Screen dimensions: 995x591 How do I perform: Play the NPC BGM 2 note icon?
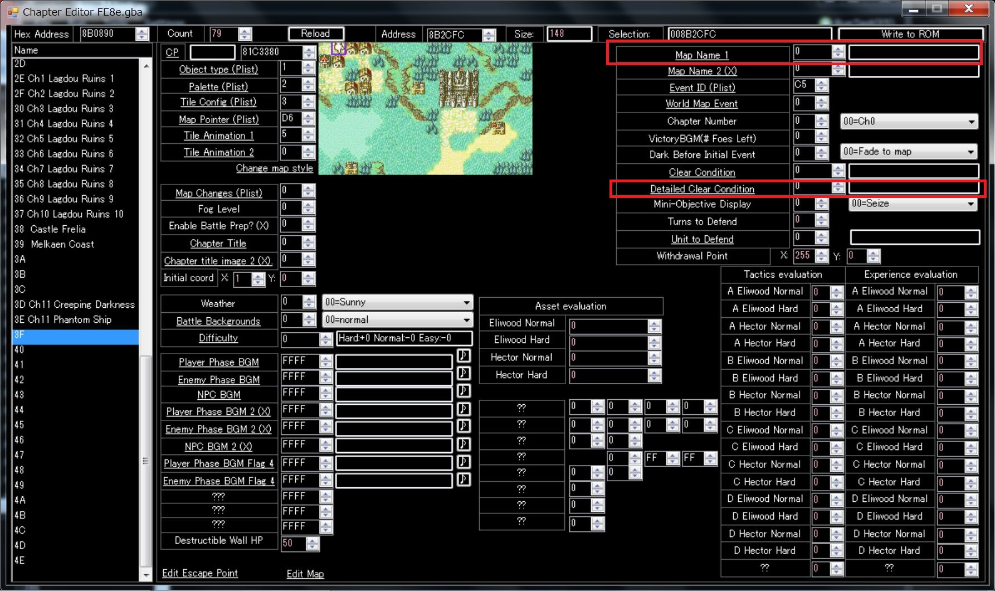tap(463, 444)
